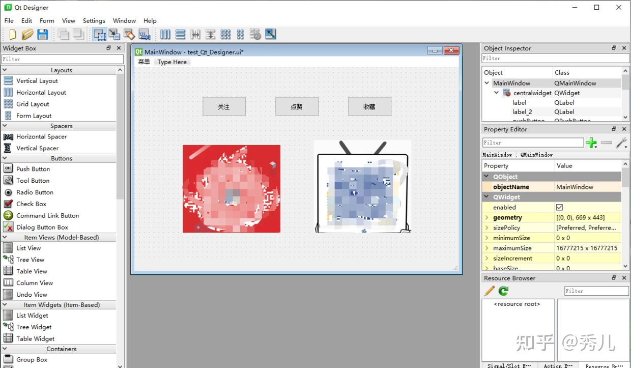The width and height of the screenshot is (631, 368).
Task: Open the Edit Tab Order tool
Action: click(x=144, y=34)
